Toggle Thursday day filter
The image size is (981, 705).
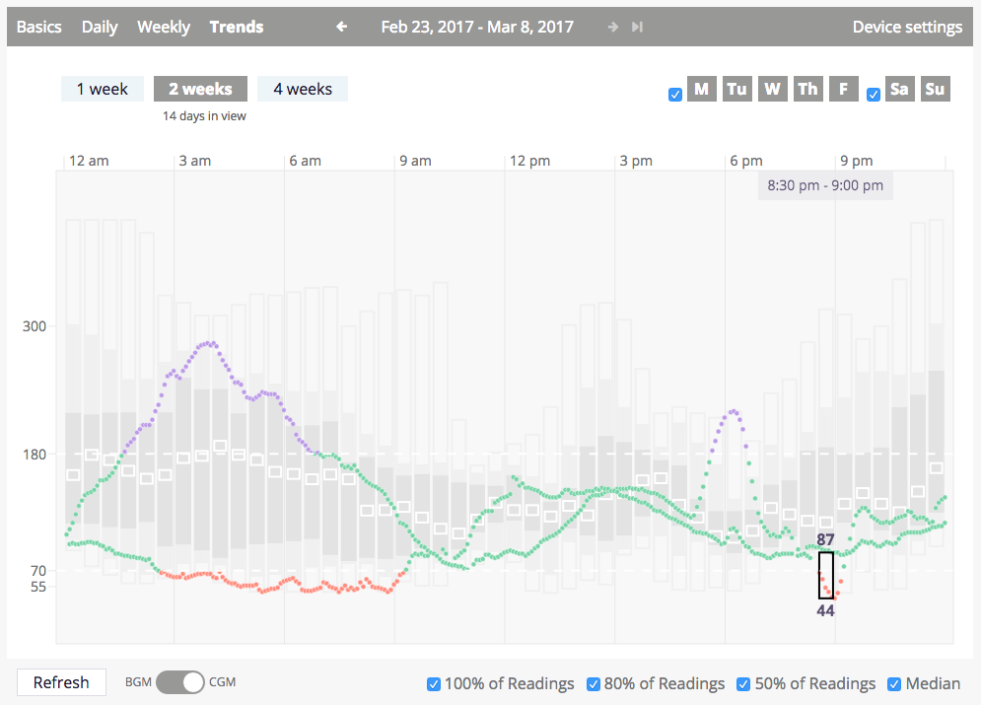coord(807,89)
